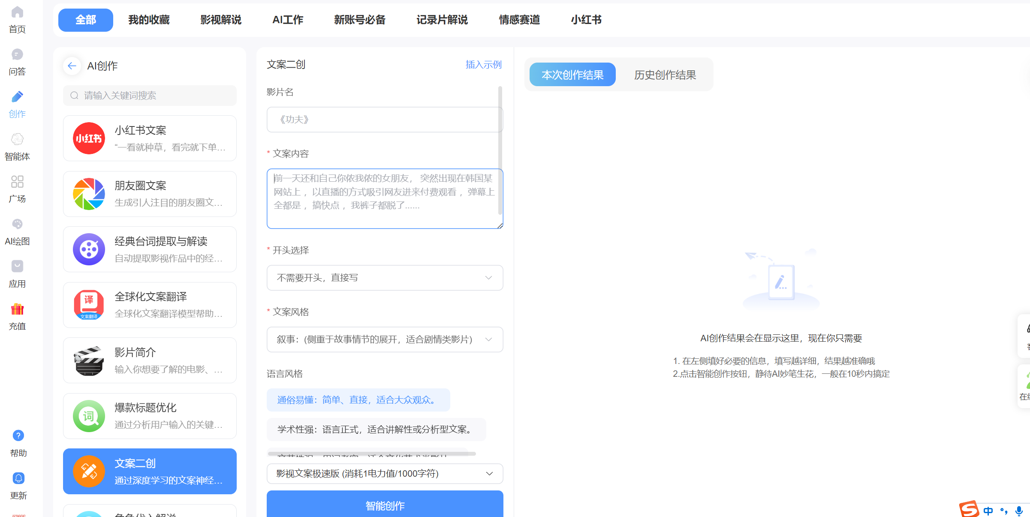Select 学术性强 language style option
The image size is (1030, 517).
point(376,430)
